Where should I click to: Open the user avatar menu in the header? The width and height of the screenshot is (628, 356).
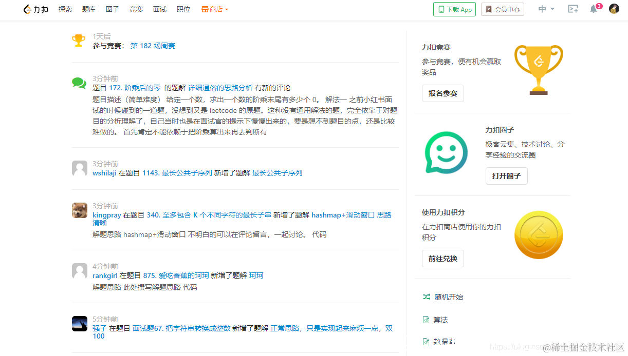[614, 9]
